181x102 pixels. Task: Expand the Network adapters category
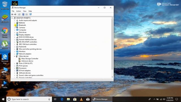pos(15,54)
